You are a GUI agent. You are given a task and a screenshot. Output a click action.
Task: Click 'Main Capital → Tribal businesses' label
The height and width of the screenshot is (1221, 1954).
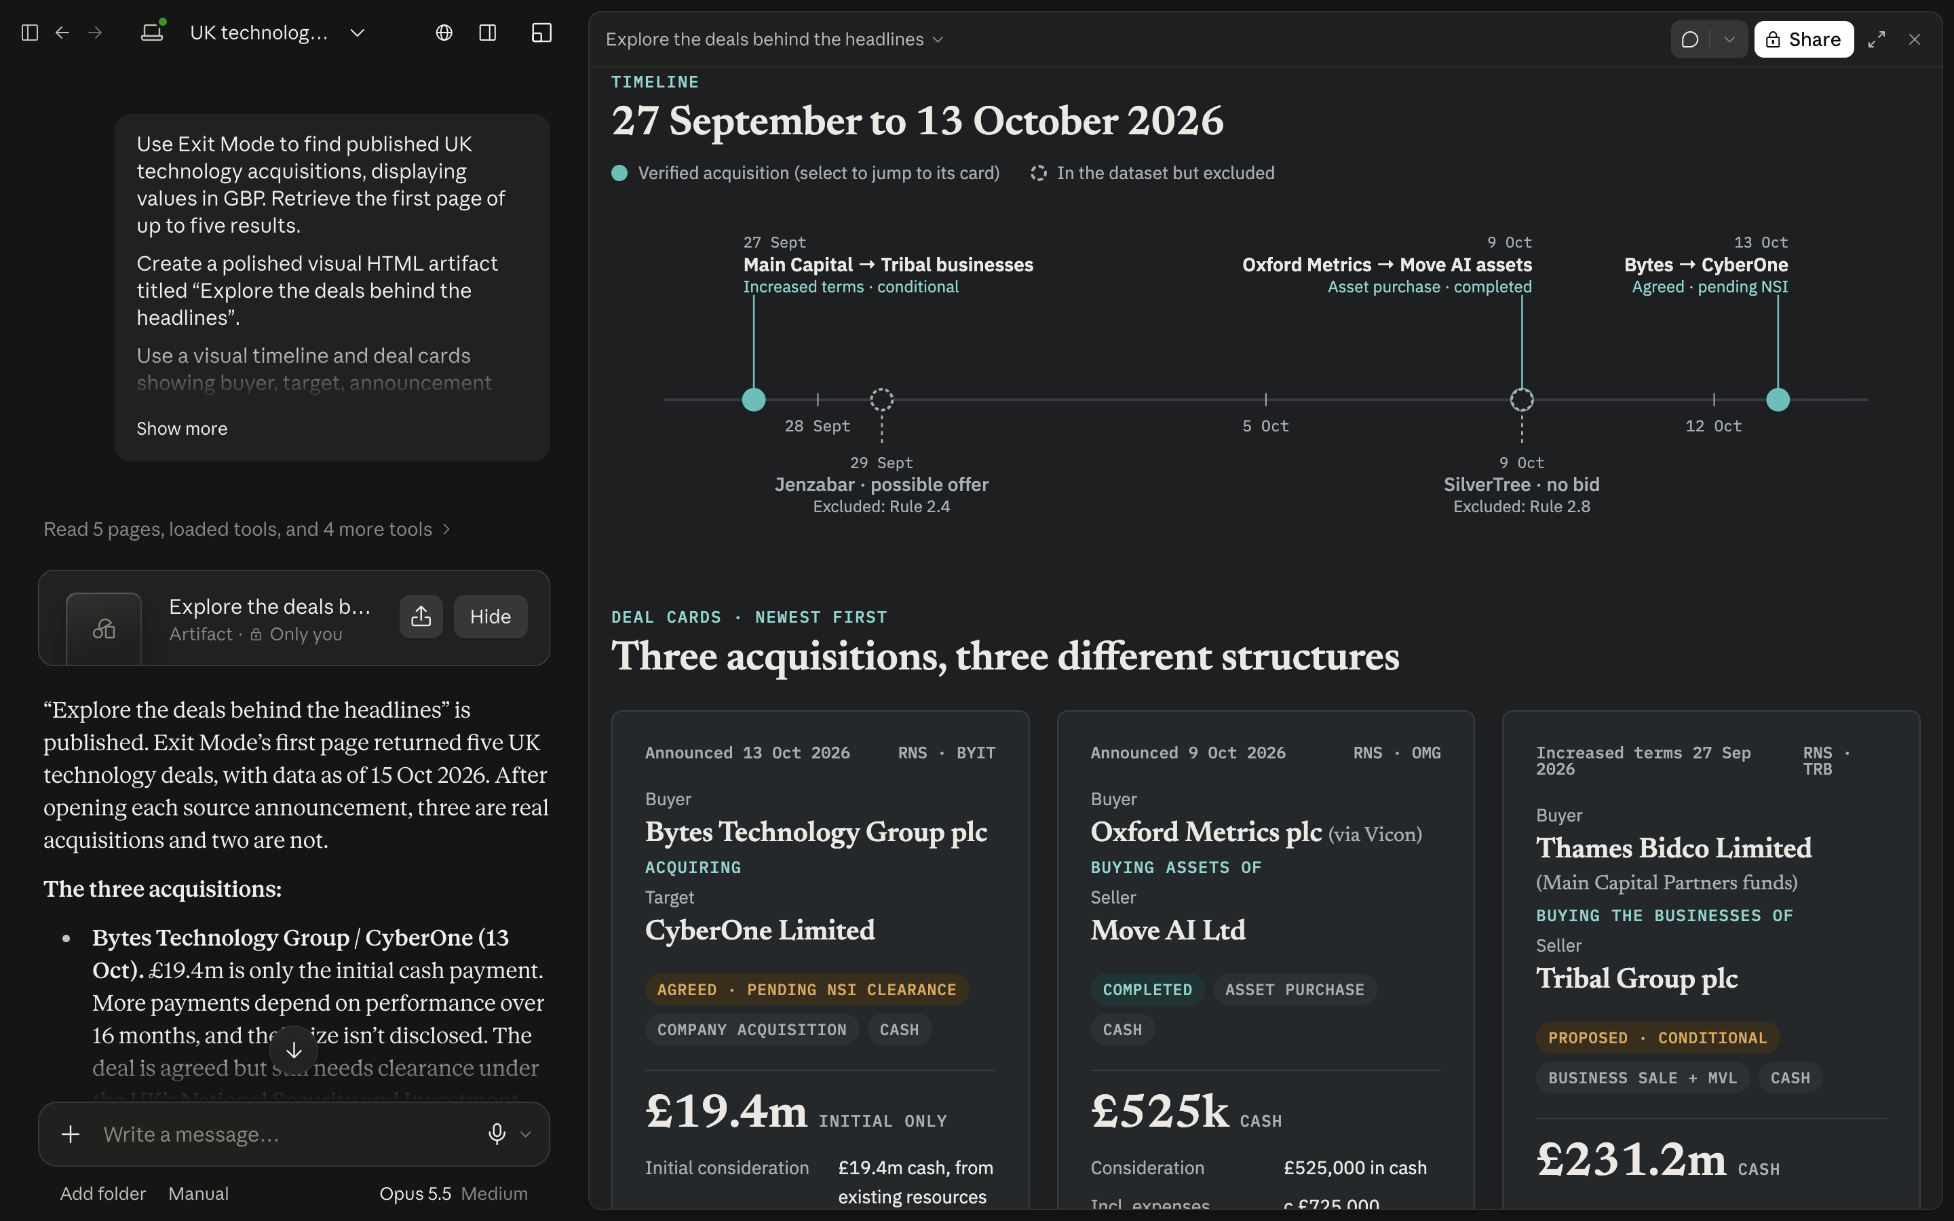coord(888,265)
